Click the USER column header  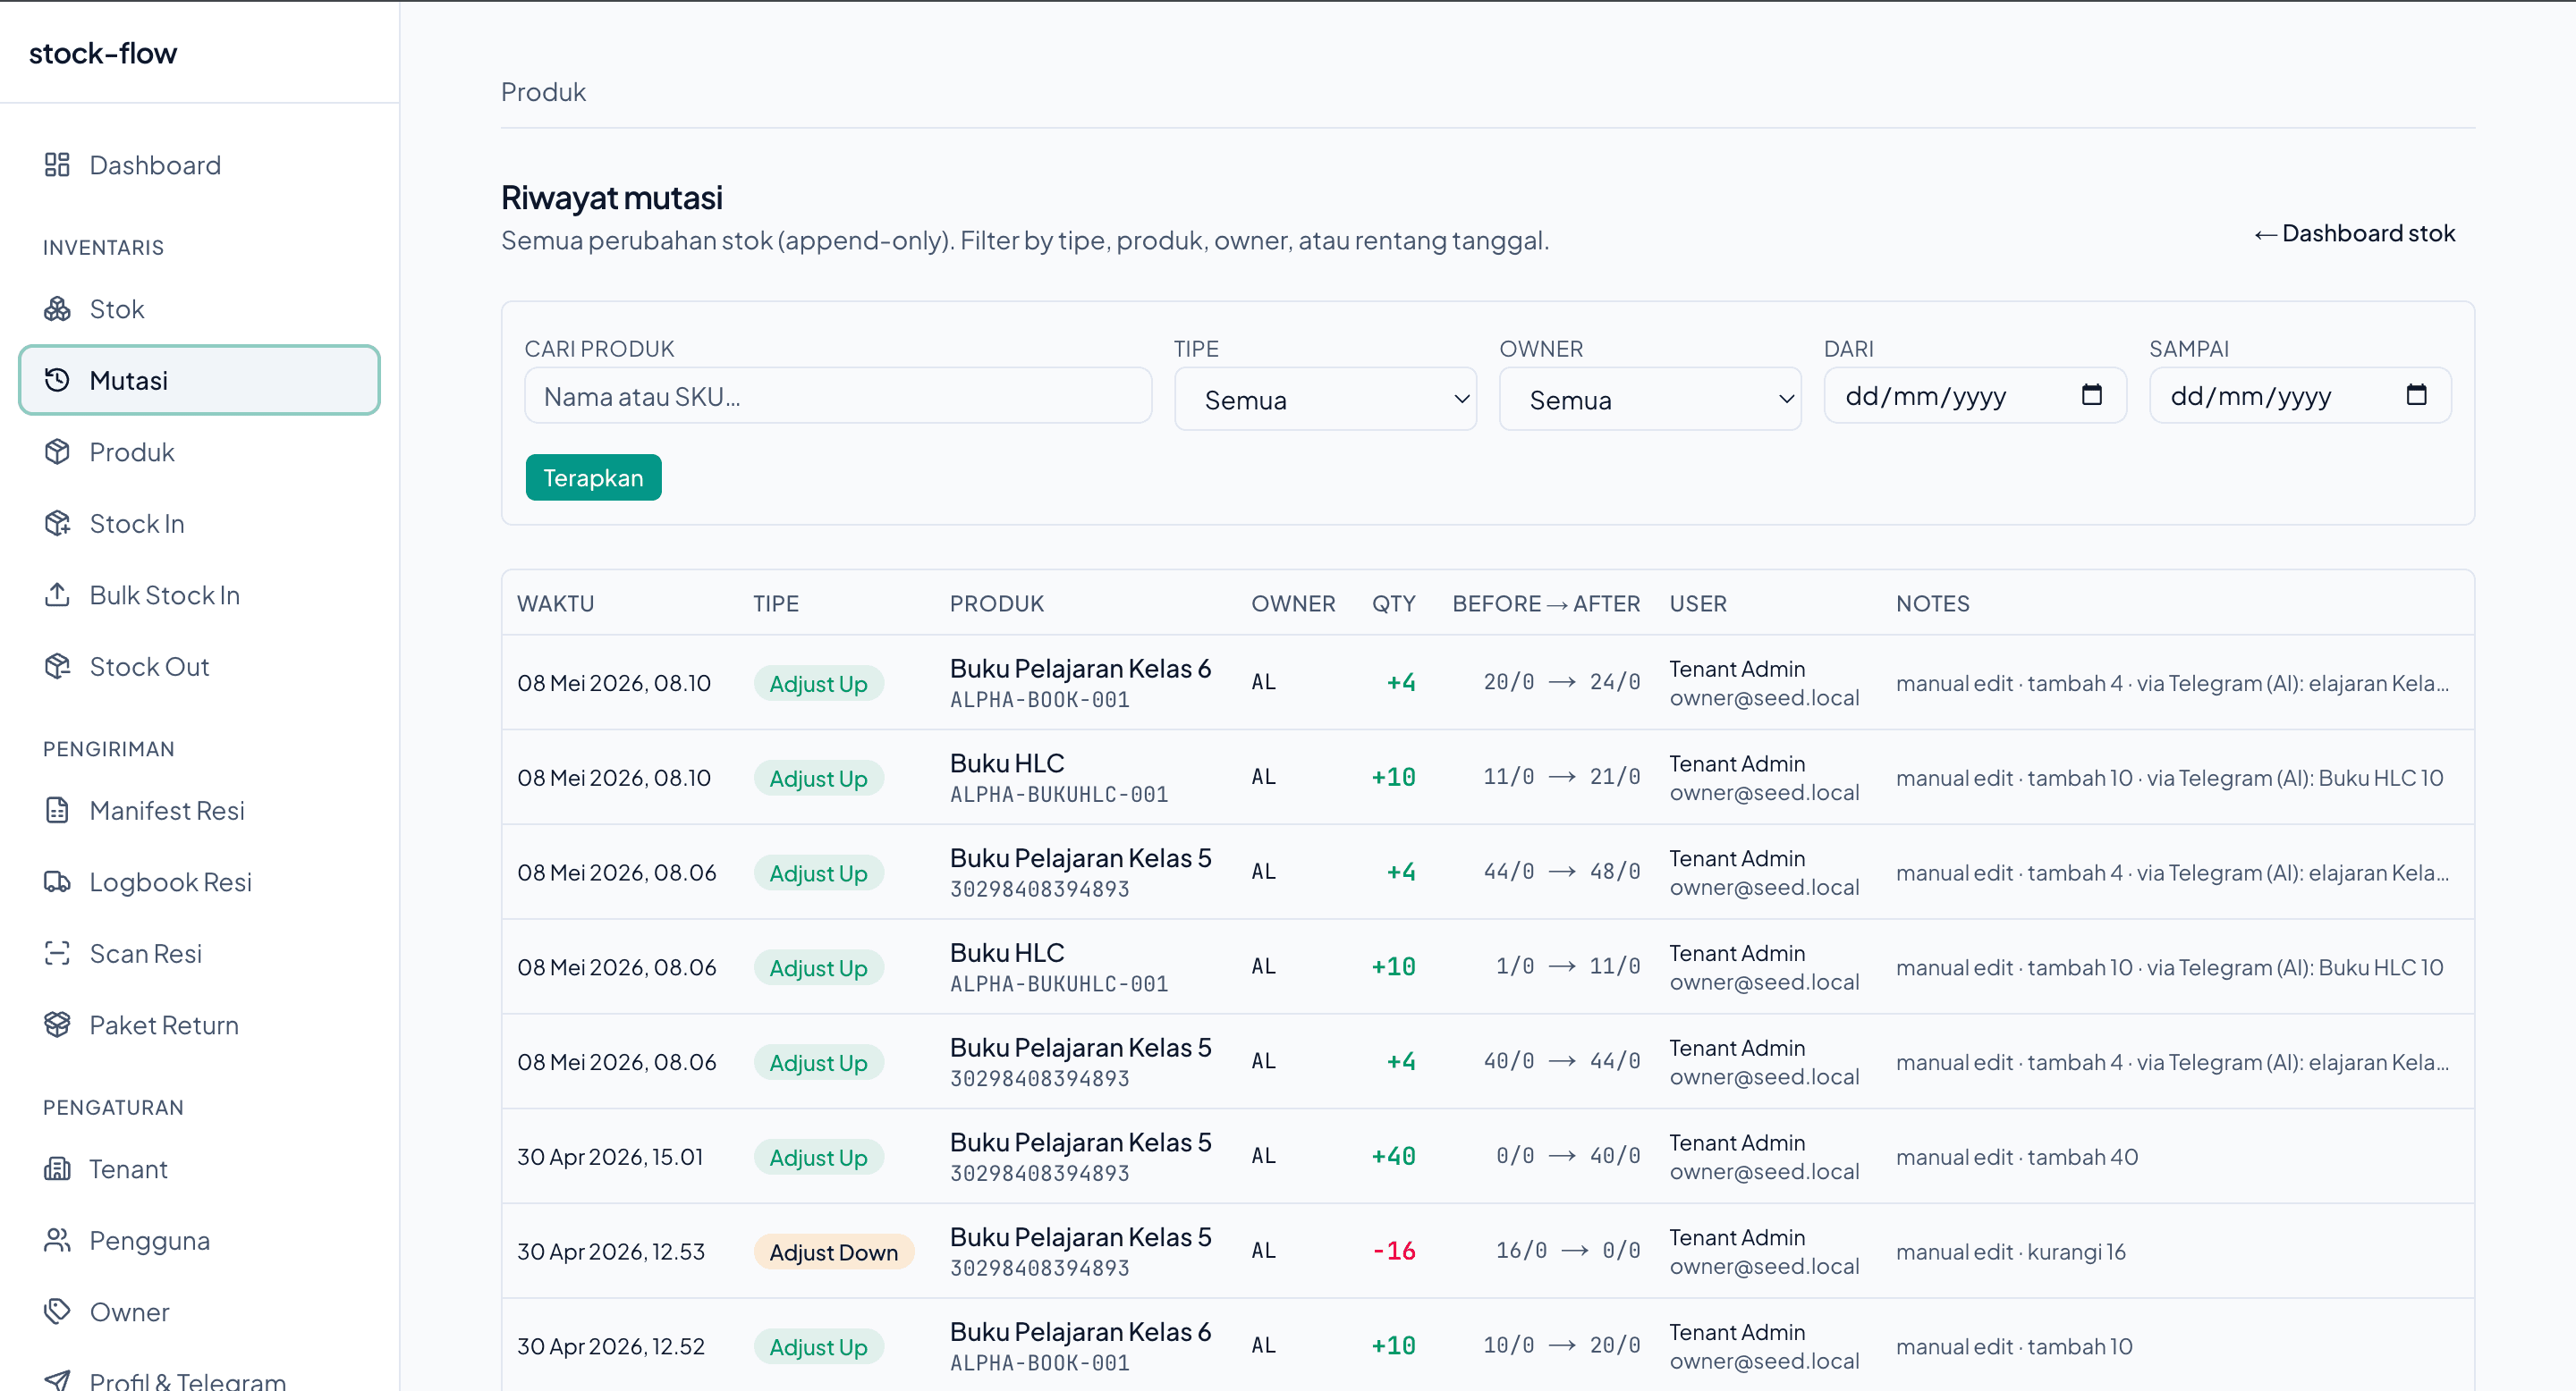tap(1697, 603)
